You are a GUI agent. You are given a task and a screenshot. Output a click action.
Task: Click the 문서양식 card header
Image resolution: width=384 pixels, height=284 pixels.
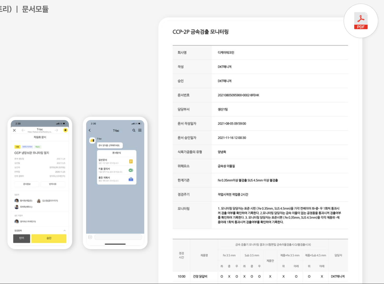point(117,153)
